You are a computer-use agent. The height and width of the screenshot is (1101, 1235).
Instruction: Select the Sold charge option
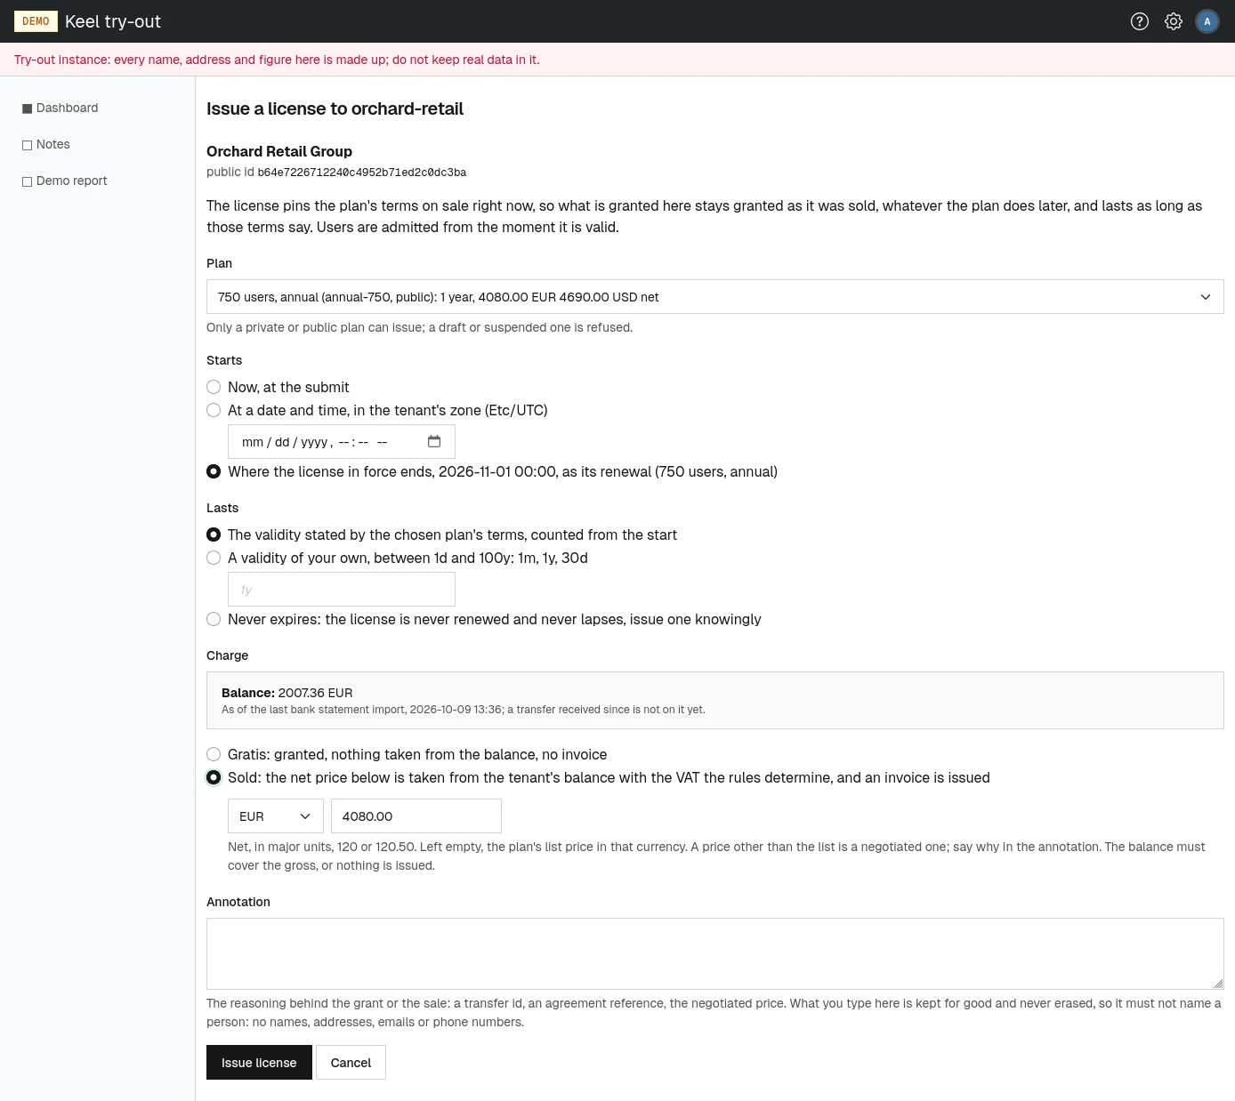tap(214, 777)
